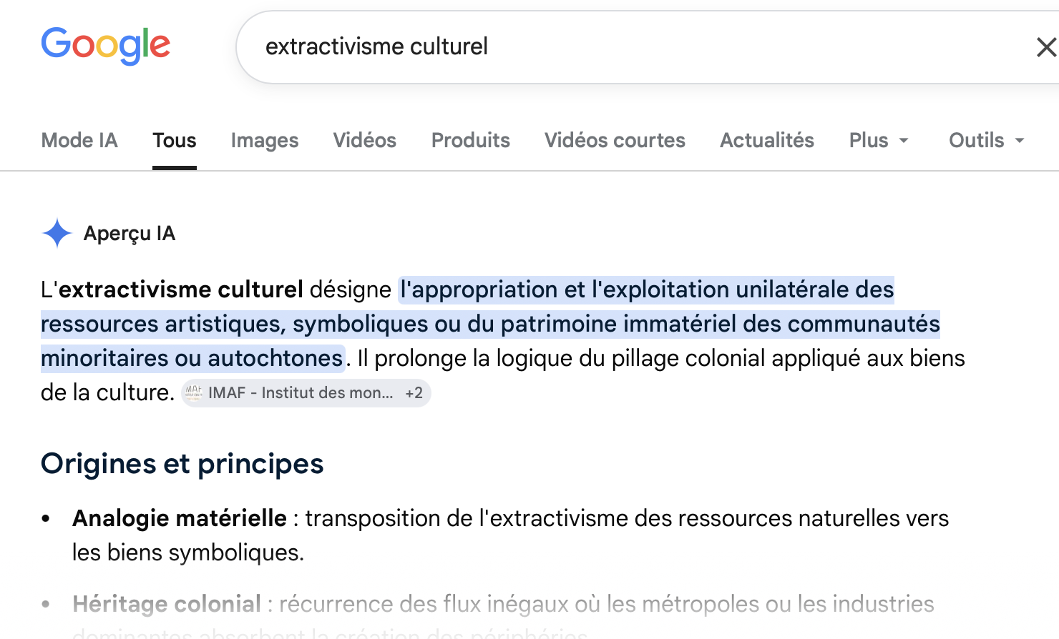Clear the search query with X icon
This screenshot has height=639, width=1059.
click(x=1046, y=47)
